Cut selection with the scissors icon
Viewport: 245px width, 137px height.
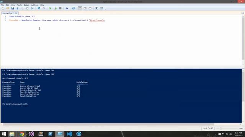[x=18, y=8]
